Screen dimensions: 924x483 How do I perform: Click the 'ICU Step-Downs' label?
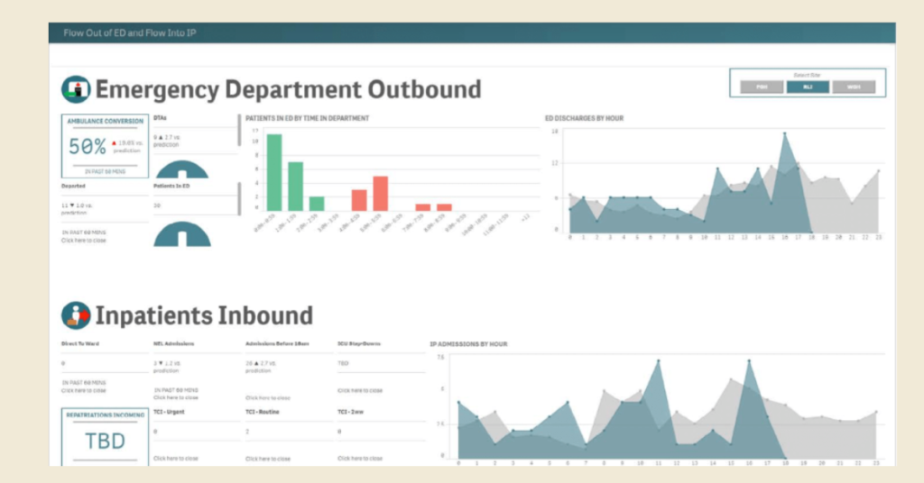click(359, 343)
